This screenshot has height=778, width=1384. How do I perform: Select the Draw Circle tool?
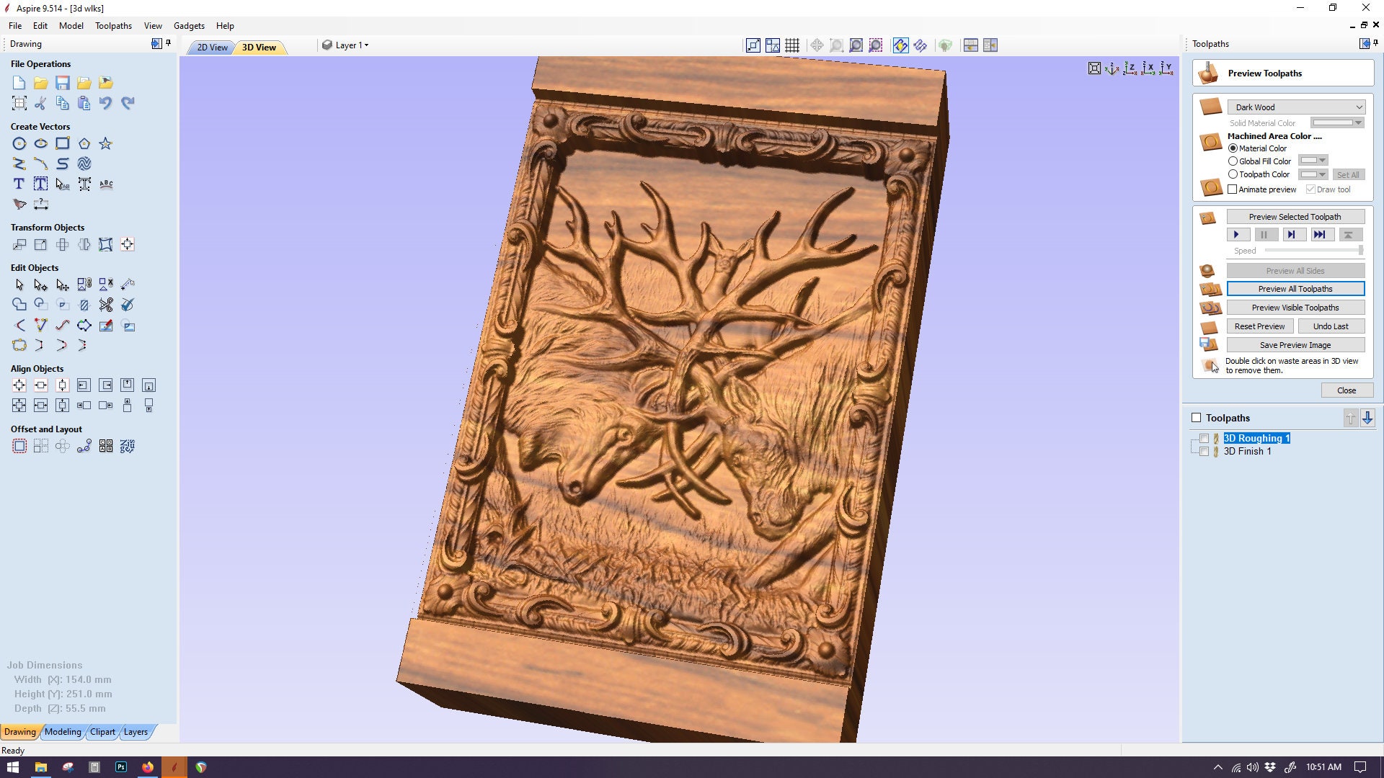tap(19, 143)
